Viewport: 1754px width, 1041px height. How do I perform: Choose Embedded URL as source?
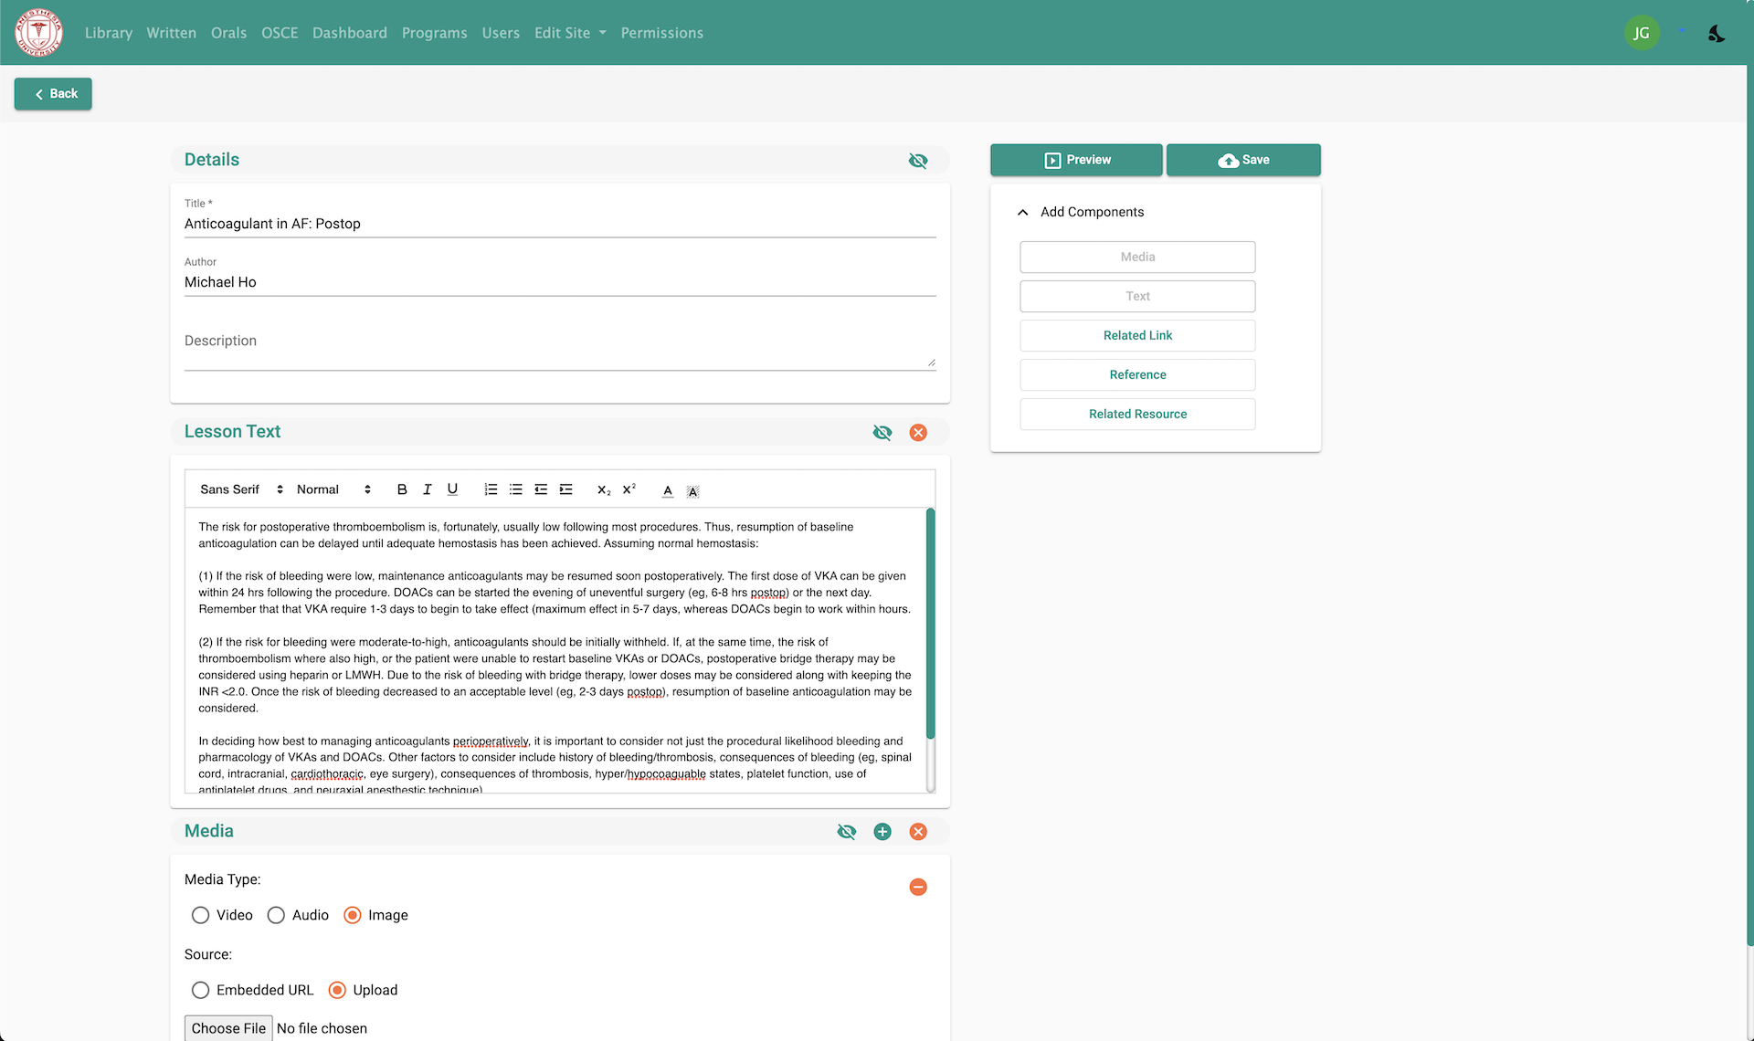coord(200,990)
